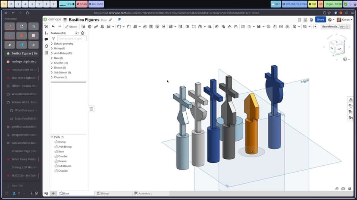Image resolution: width=357 pixels, height=200 pixels.
Task: Click the variable (x) tool icon
Action: [x=281, y=27]
